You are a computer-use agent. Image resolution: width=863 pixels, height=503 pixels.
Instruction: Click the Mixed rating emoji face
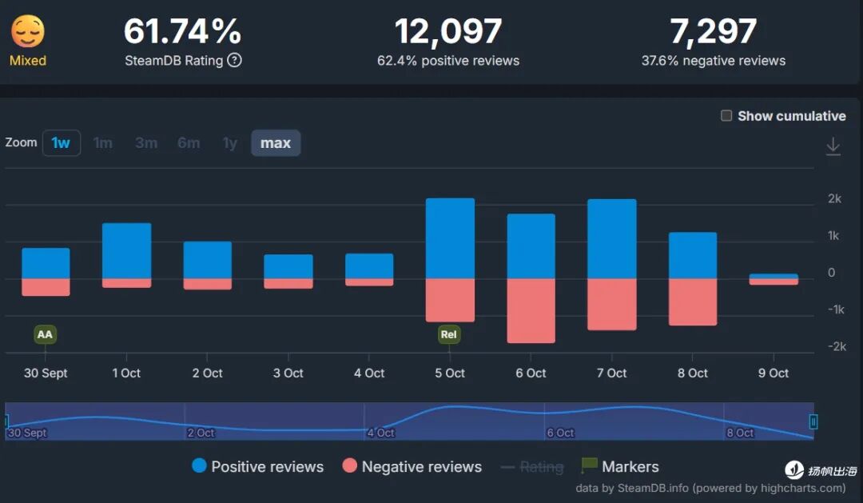(27, 31)
